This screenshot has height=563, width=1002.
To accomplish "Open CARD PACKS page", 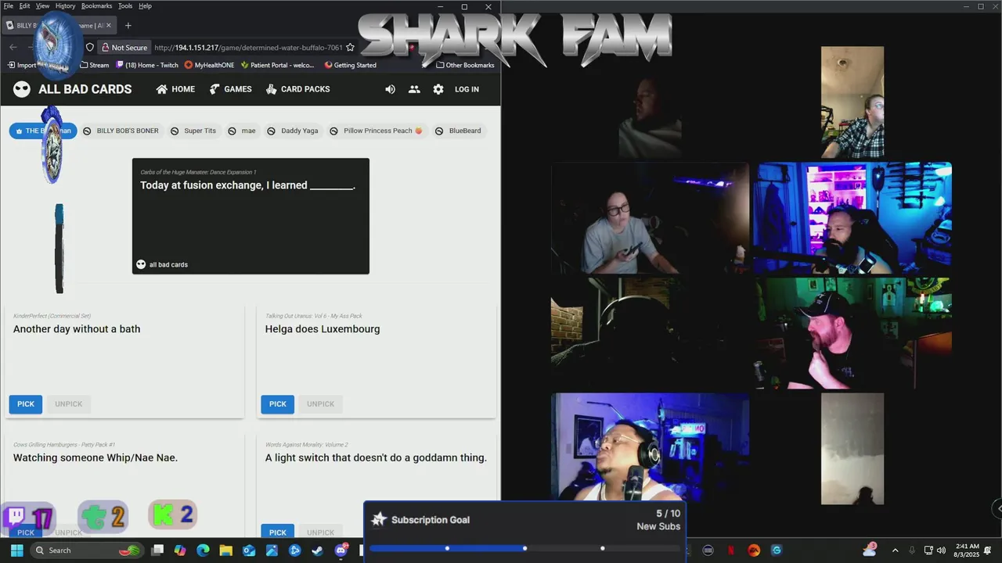I will click(297, 89).
